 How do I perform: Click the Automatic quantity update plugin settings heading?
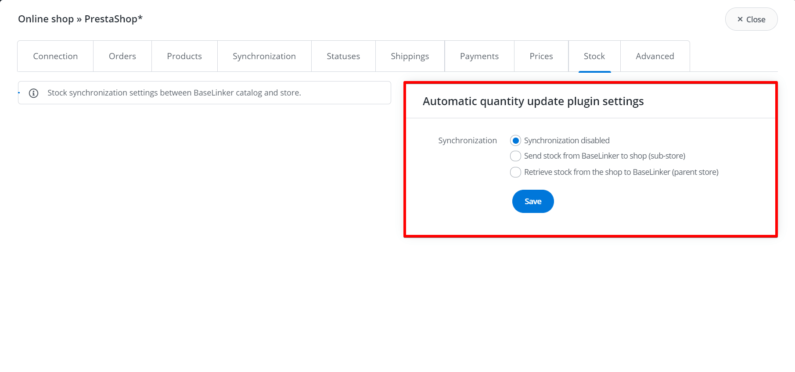coord(533,101)
